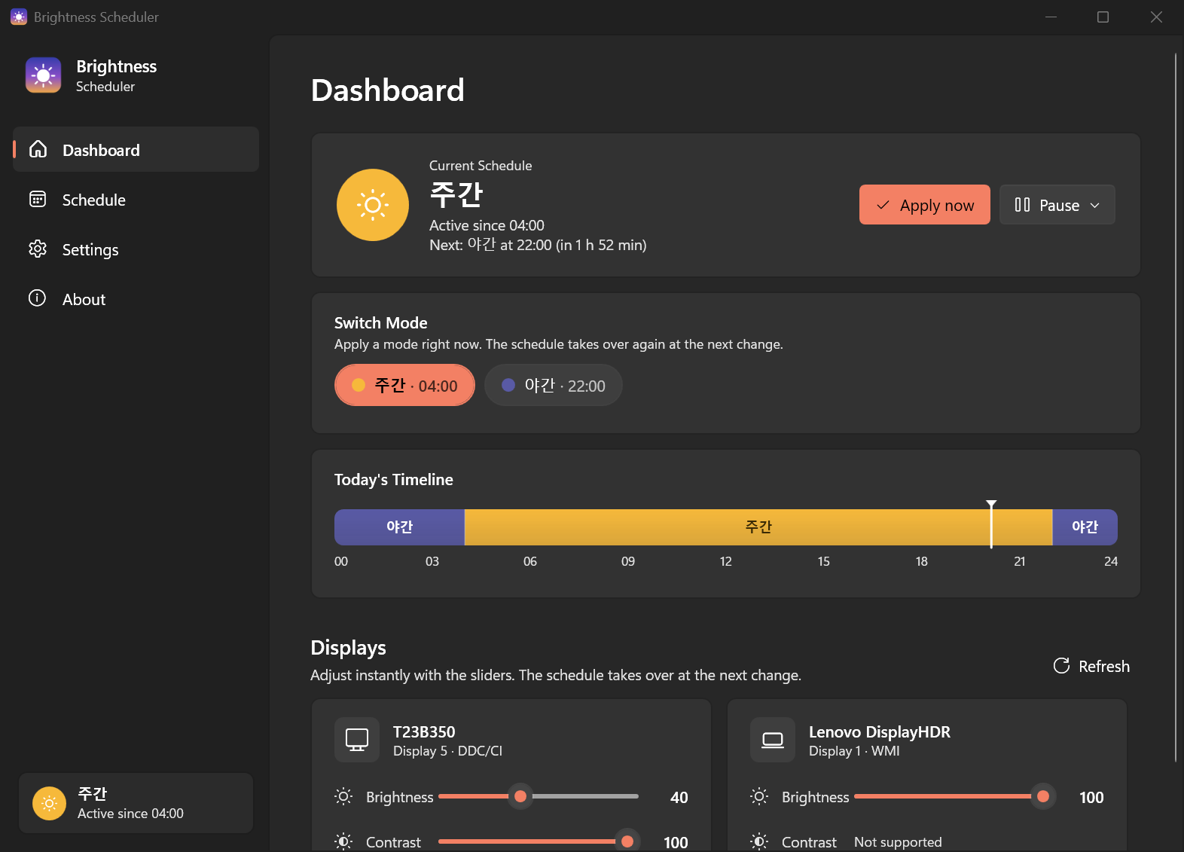This screenshot has height=852, width=1184.
Task: Click the Lenovo DisplayHDR contrast icon
Action: [x=759, y=841]
